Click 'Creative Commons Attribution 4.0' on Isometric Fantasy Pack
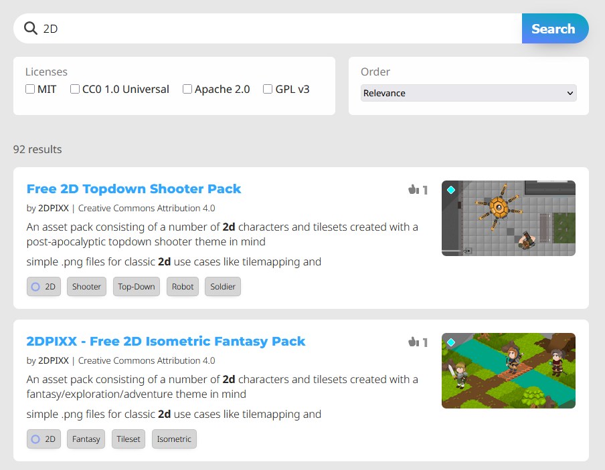 [x=147, y=360]
